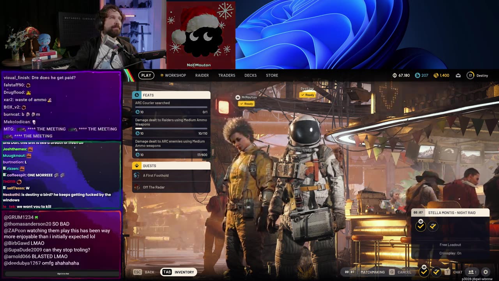Screen dimensions: 499x281
Task: Click the MrMouton player name tag icon
Action: pos(238,97)
